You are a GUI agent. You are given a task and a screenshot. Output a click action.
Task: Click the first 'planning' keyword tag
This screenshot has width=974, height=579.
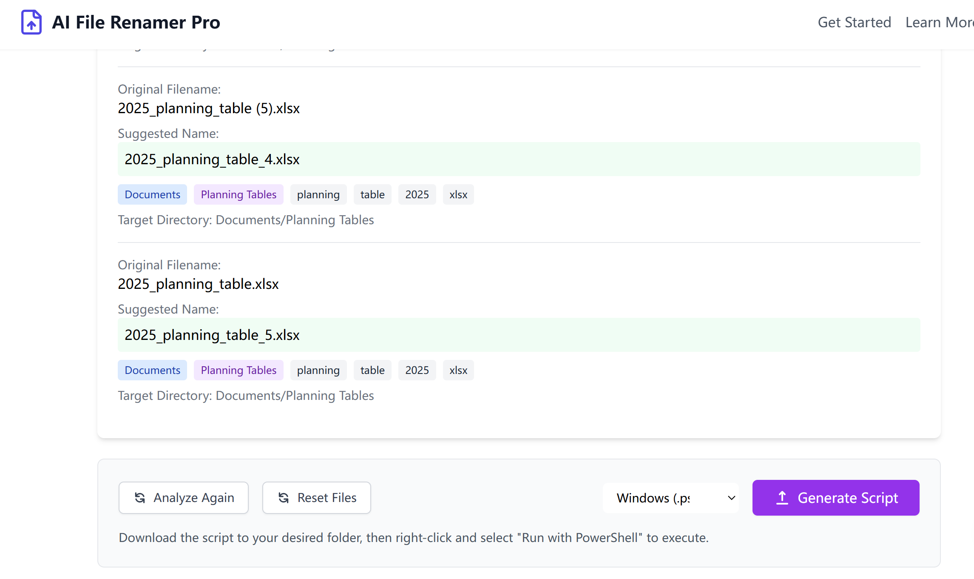click(x=318, y=194)
